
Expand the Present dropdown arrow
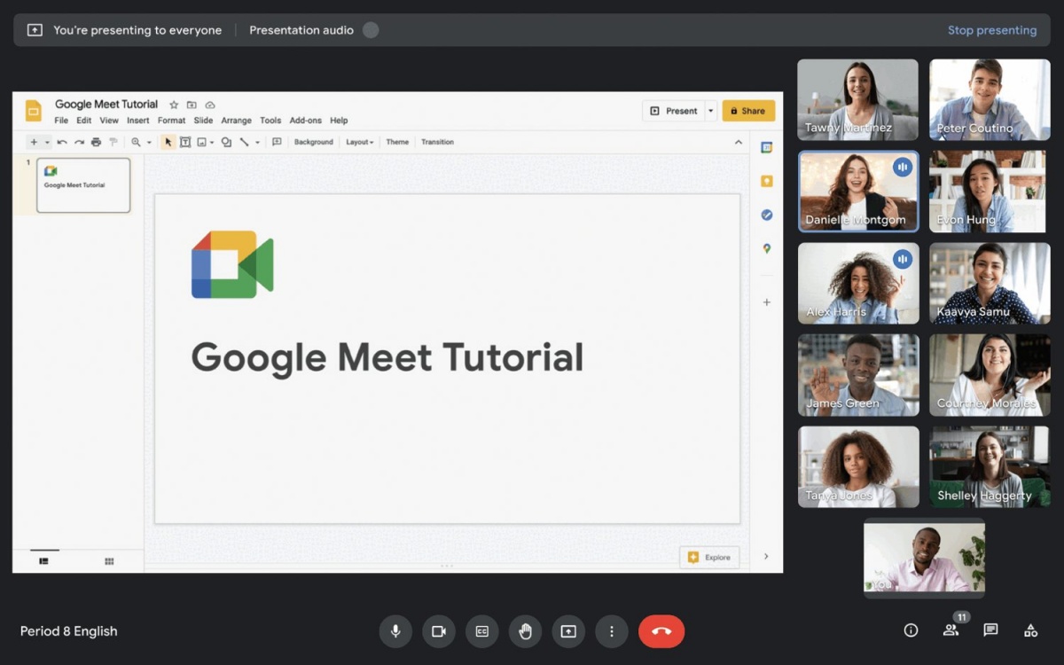click(711, 111)
